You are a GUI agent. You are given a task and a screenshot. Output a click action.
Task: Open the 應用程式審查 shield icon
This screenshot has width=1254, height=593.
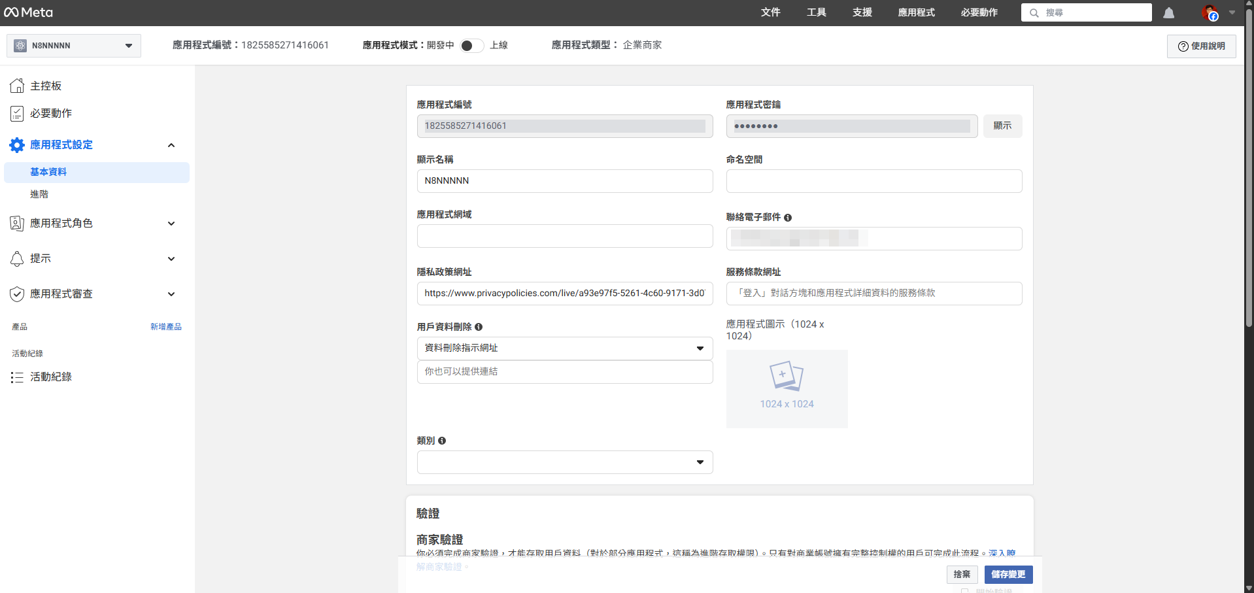17,294
